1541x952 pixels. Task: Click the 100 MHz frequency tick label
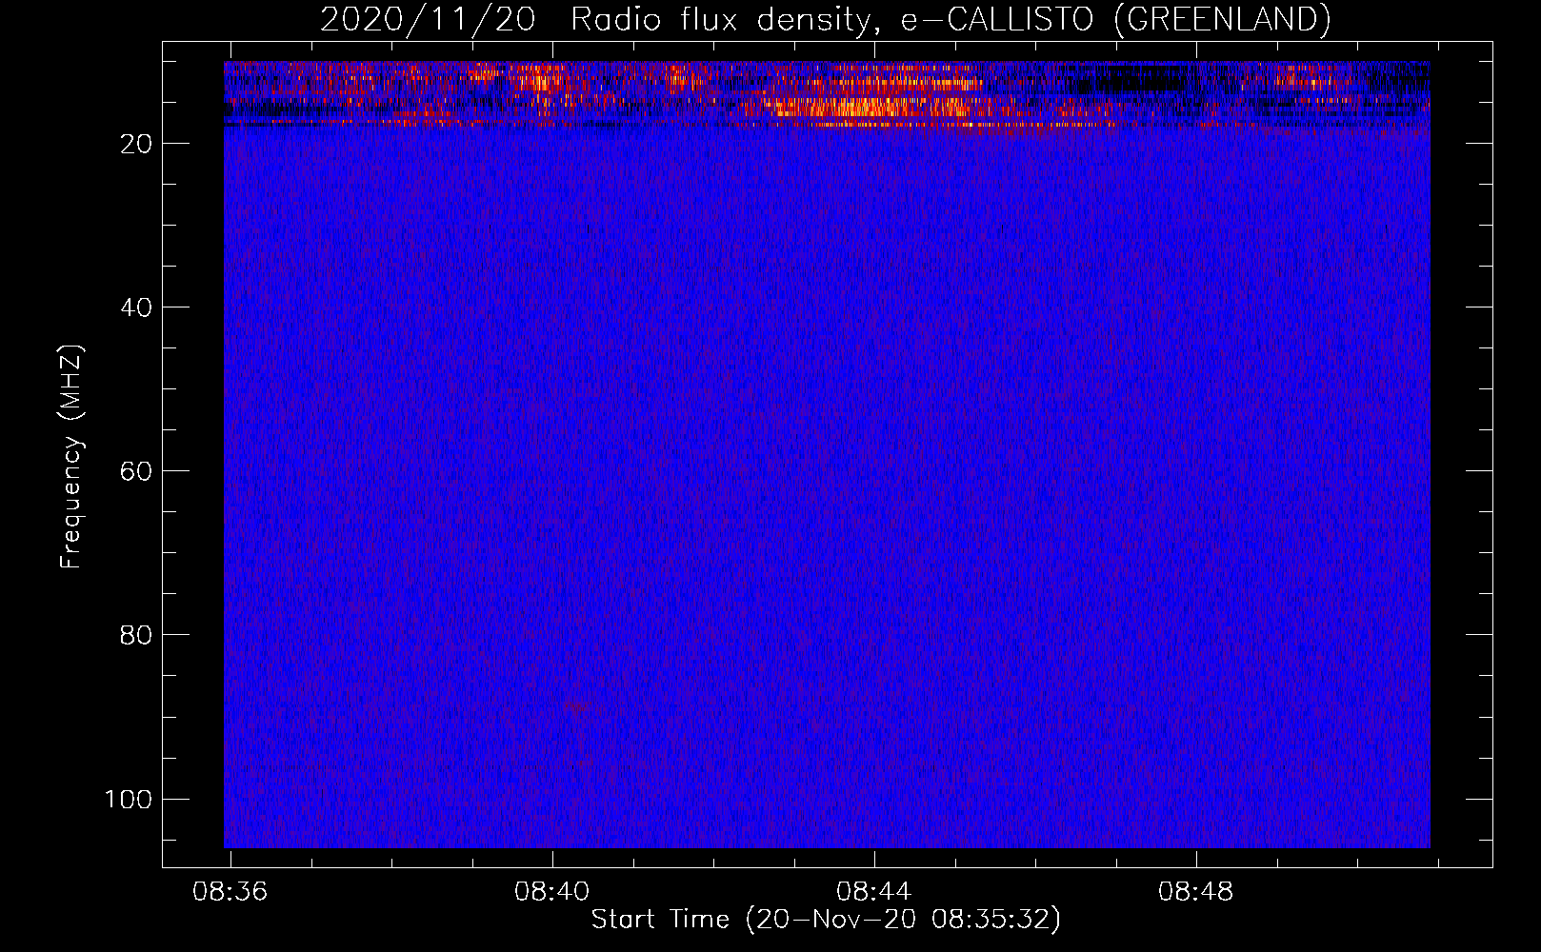[x=129, y=799]
